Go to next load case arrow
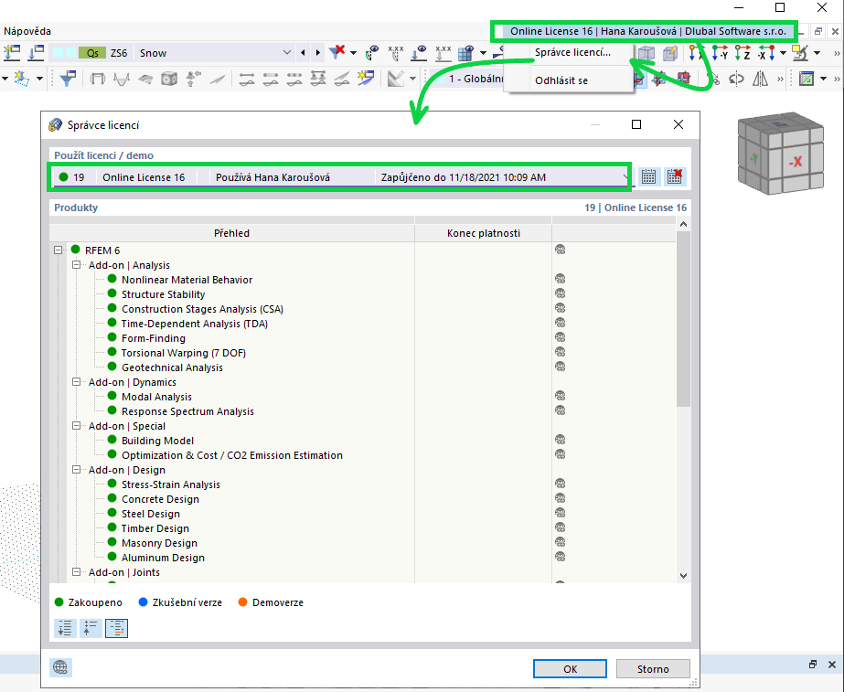 tap(318, 53)
